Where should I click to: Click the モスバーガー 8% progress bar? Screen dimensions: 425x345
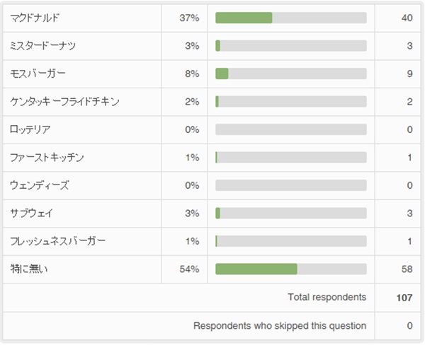coord(290,74)
